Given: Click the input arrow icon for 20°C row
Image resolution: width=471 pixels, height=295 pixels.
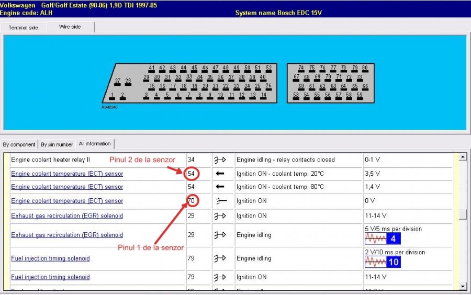Looking at the screenshot, I should [220, 174].
